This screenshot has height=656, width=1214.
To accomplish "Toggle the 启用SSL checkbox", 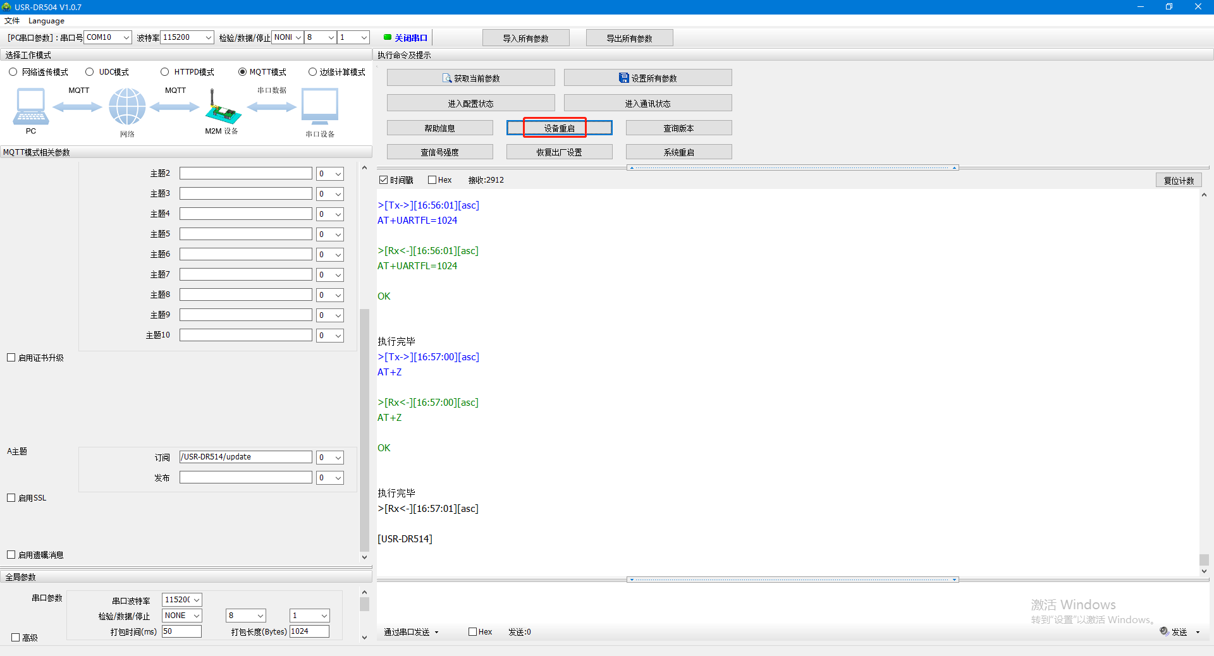I will (x=11, y=498).
